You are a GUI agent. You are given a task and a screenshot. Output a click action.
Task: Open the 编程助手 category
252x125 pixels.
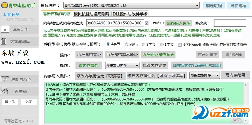(19, 30)
